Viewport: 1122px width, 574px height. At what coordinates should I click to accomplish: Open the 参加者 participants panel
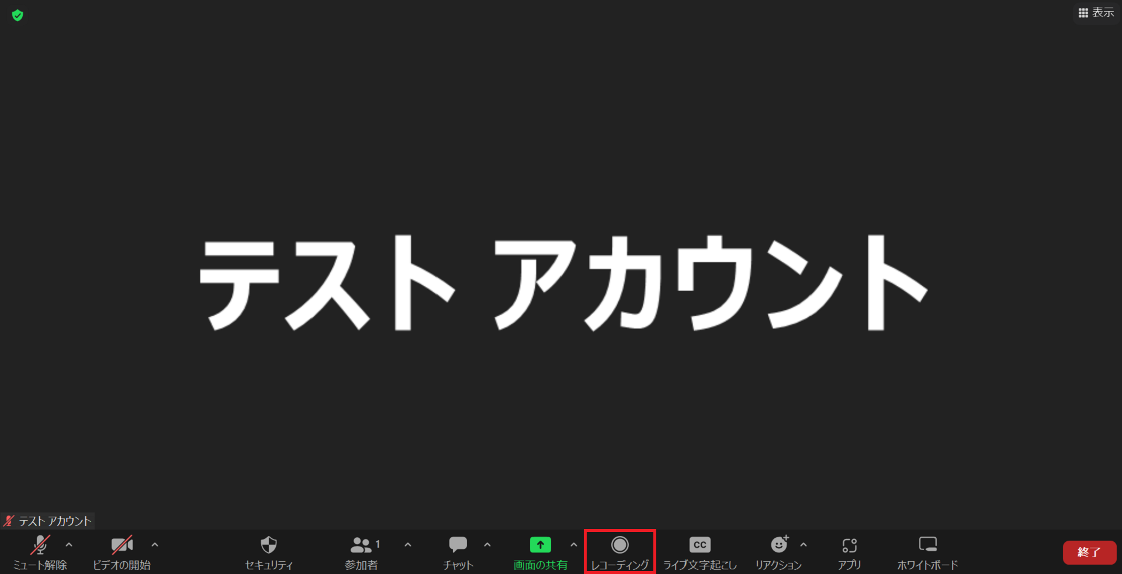coord(361,552)
